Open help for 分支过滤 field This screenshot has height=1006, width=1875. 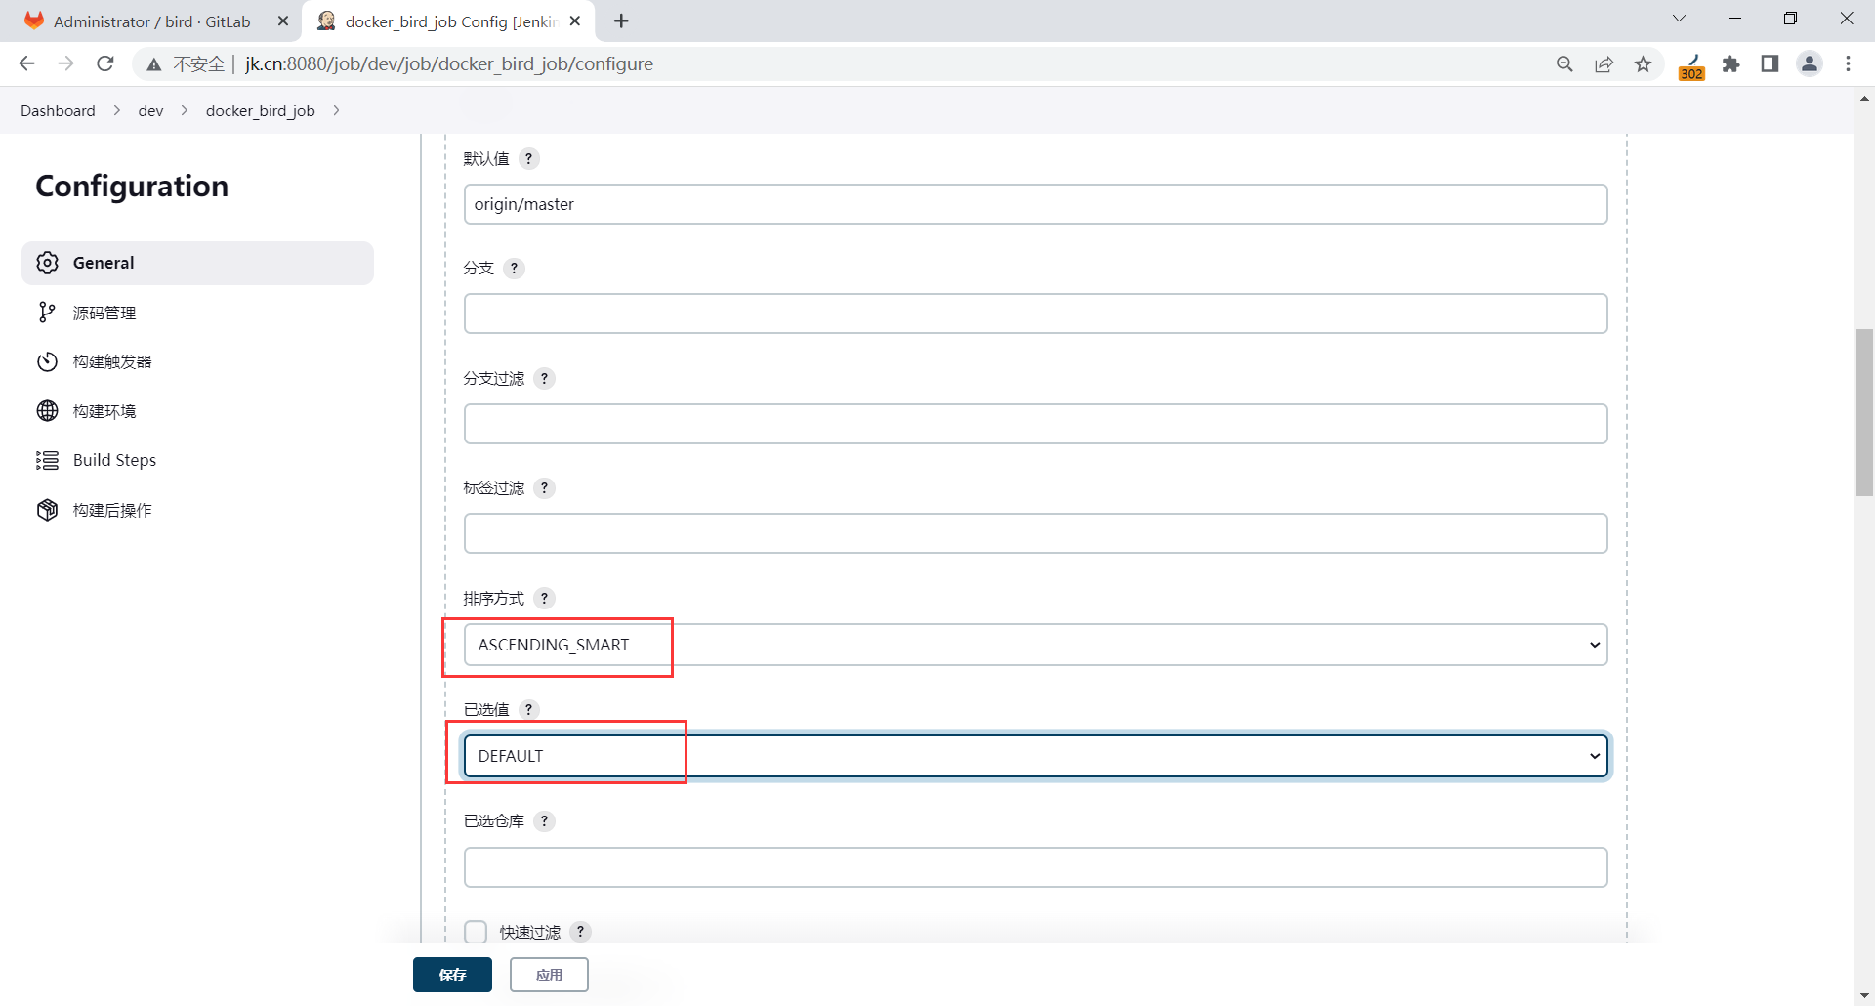545,379
